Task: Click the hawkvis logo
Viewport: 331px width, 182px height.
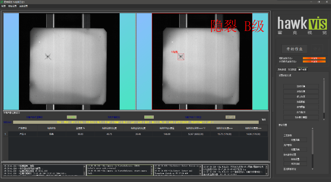Action: point(302,25)
